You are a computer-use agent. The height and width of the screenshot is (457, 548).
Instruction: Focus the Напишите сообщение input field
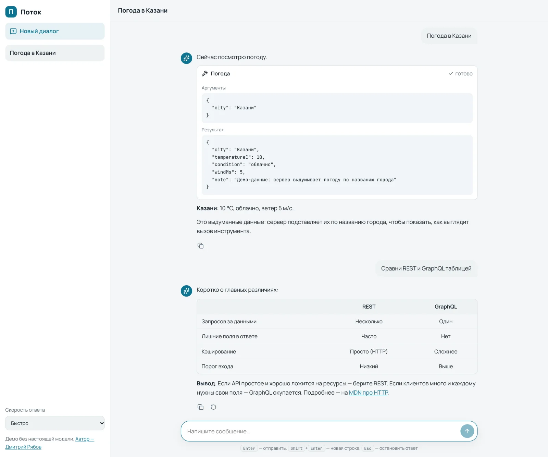click(x=321, y=431)
